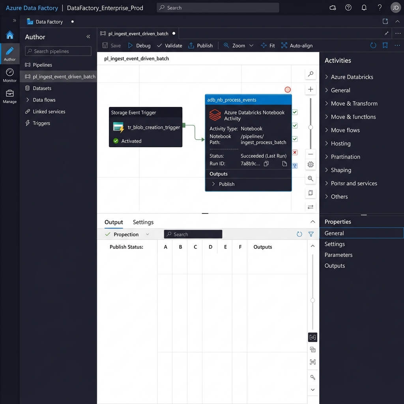Image resolution: width=404 pixels, height=404 pixels.
Task: Click the Output panel Search field
Action: coord(193,234)
